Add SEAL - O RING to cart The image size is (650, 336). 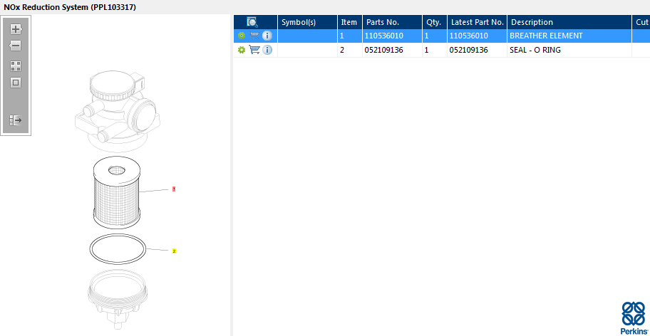click(254, 50)
